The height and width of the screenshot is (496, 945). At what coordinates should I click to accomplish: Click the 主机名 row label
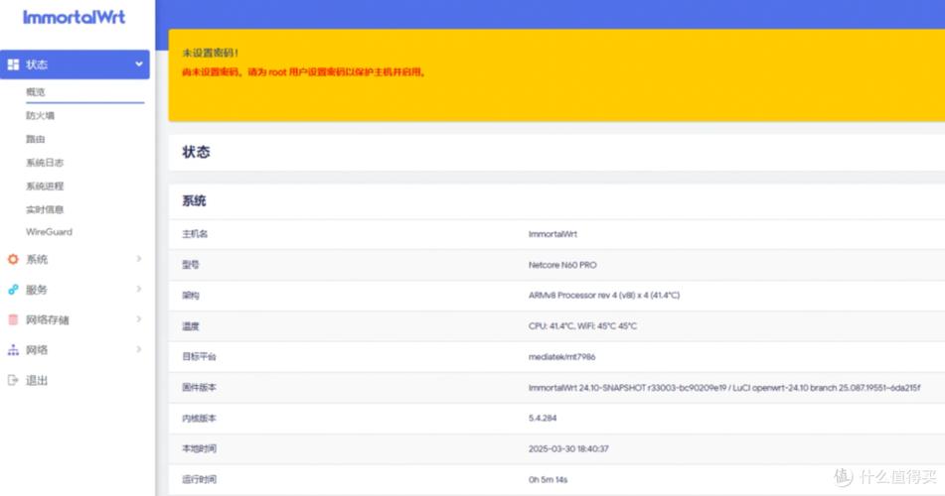[195, 234]
